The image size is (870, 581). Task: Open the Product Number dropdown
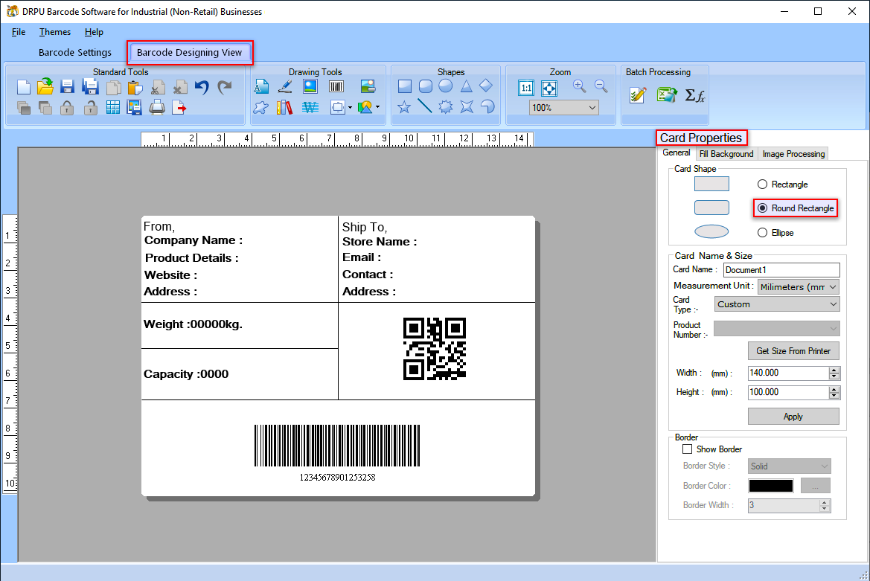pos(777,328)
